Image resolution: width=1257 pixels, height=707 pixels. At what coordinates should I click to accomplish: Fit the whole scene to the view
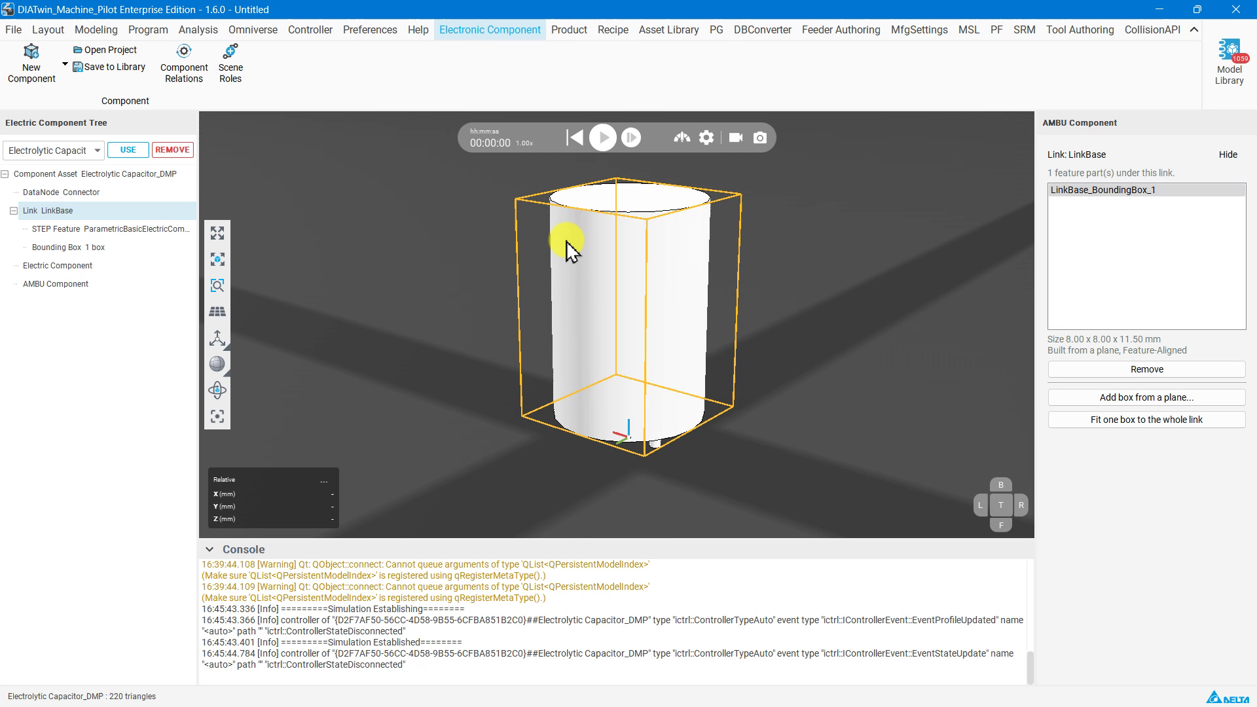point(217,233)
